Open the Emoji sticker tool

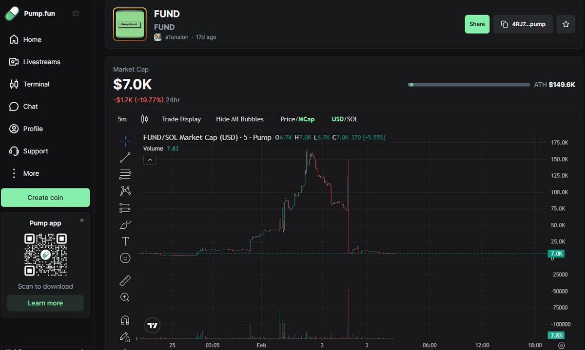point(125,258)
